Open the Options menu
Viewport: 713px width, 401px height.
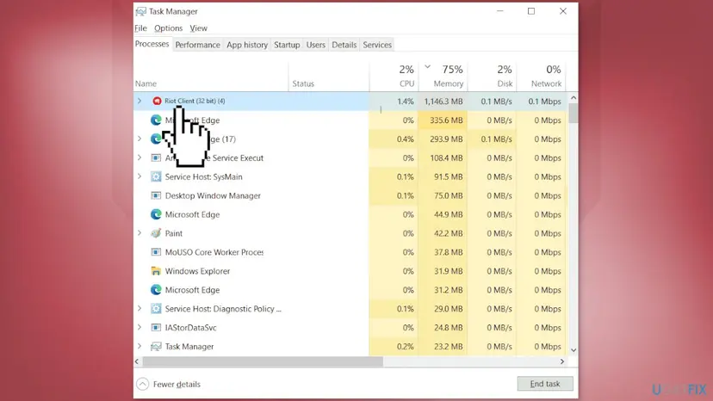tap(168, 28)
